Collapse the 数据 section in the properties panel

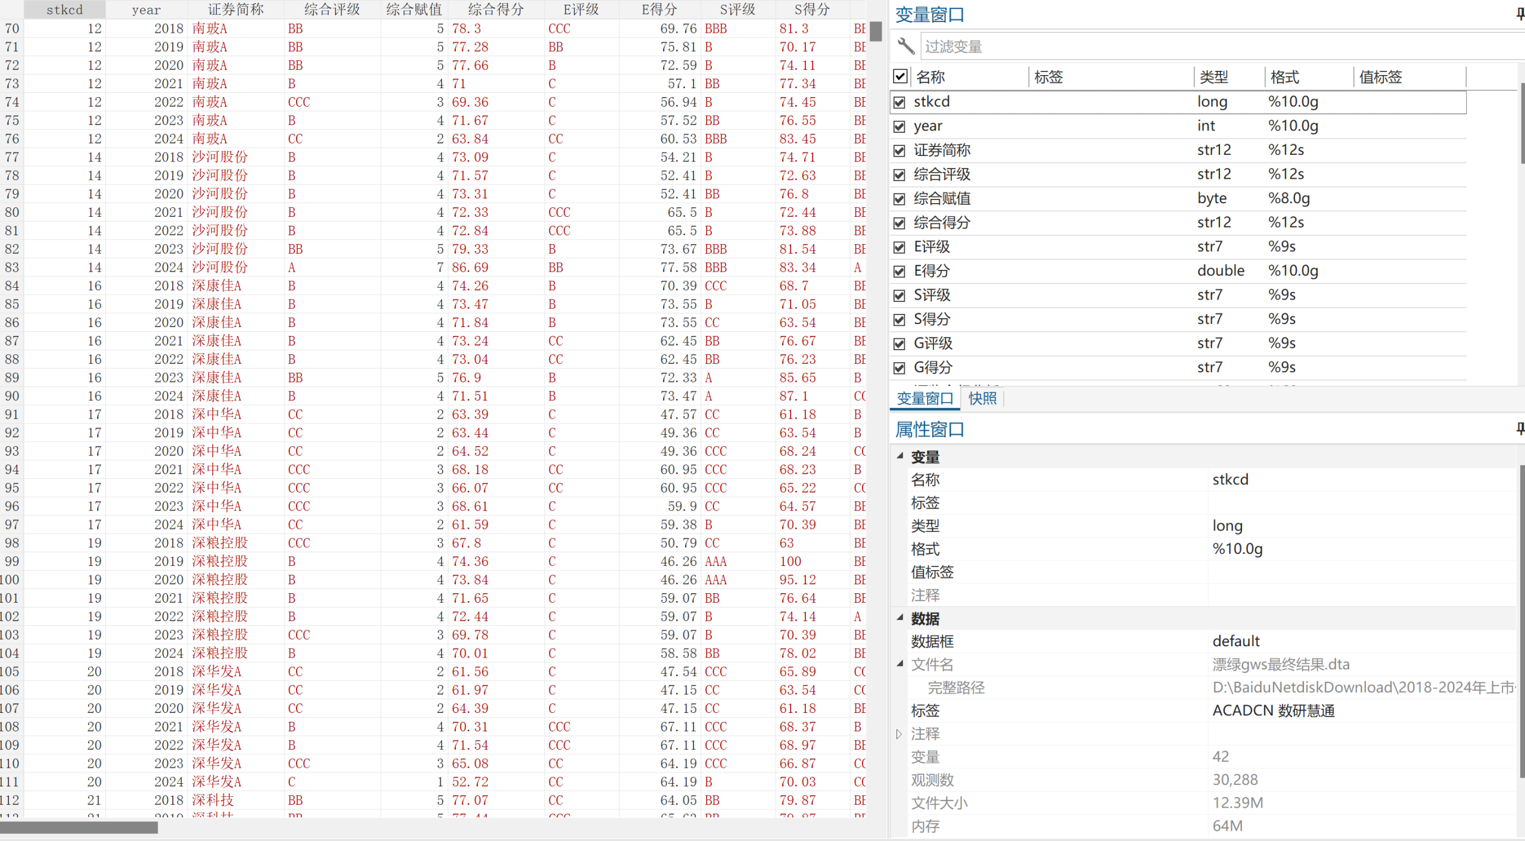point(900,618)
